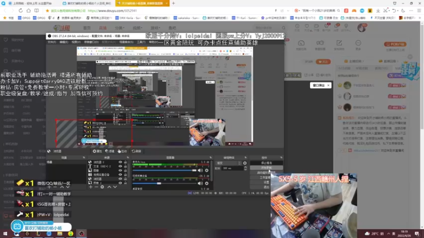Viewport: 424px width, 238px height.
Task: Move selected source up in list
Action: point(109,187)
